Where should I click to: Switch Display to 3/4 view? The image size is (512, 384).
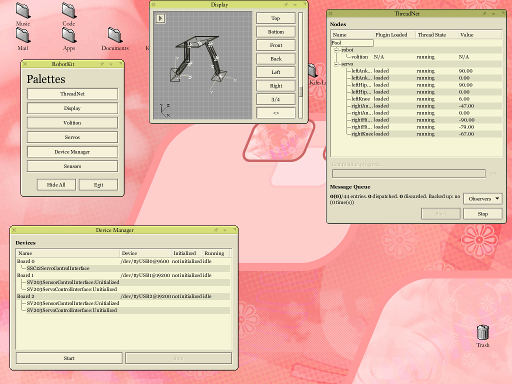pos(276,99)
